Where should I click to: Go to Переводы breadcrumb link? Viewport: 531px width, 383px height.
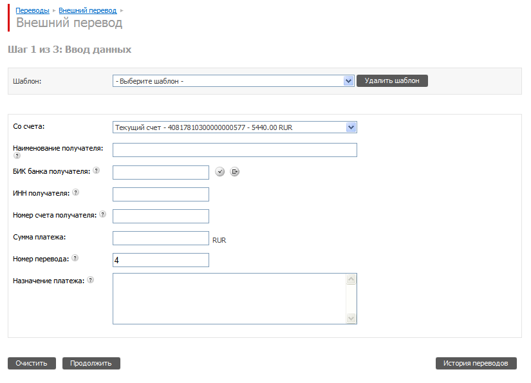click(32, 11)
